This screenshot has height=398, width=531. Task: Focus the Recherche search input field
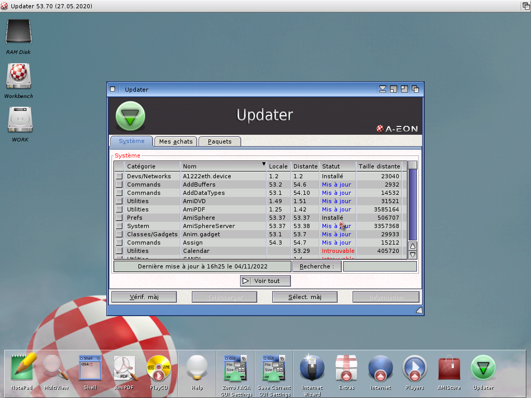[x=380, y=266]
